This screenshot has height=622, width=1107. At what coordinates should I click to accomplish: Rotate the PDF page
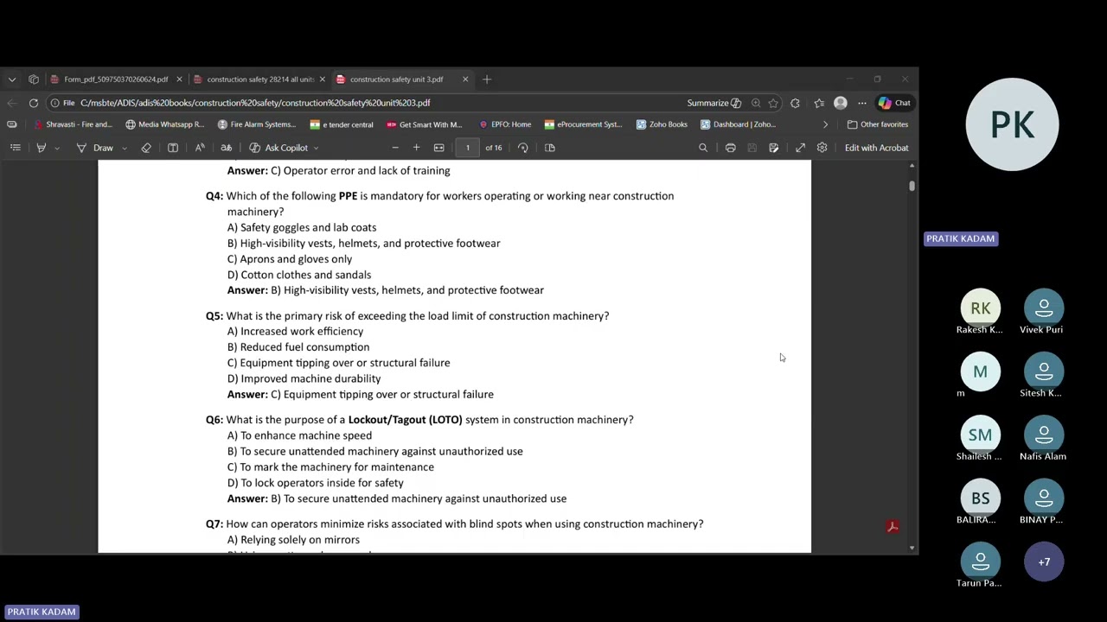click(523, 148)
